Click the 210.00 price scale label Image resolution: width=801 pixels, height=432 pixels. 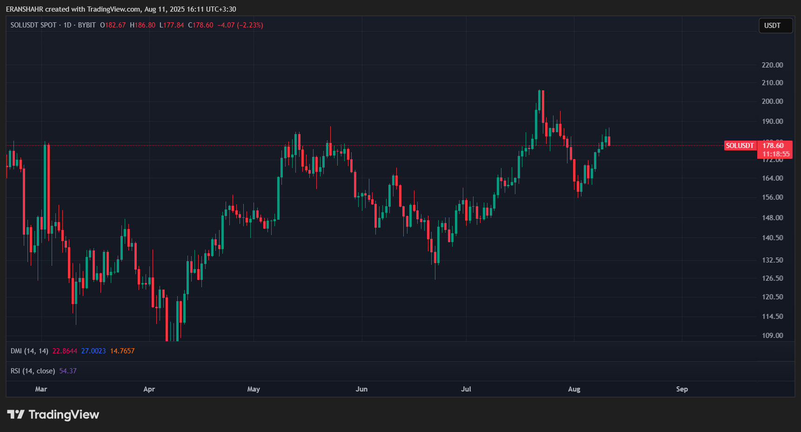pyautogui.click(x=772, y=83)
